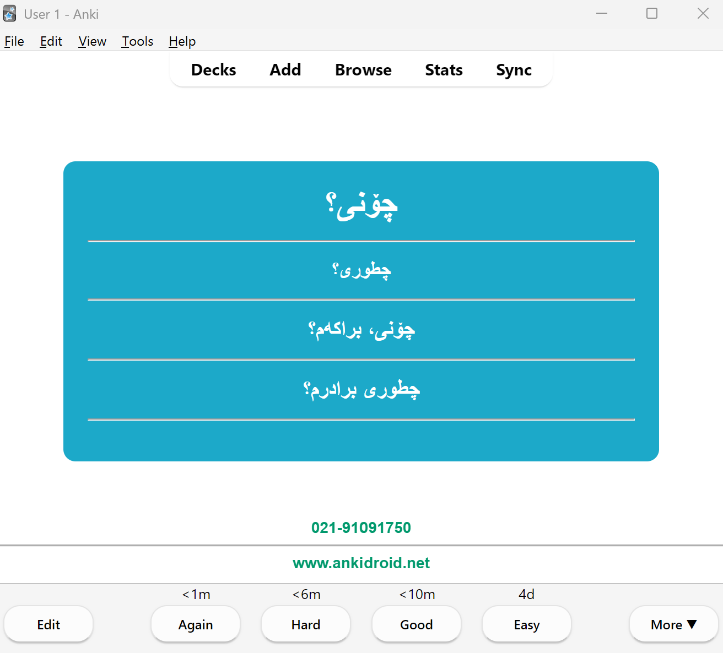Maximize the Anki window

(652, 13)
